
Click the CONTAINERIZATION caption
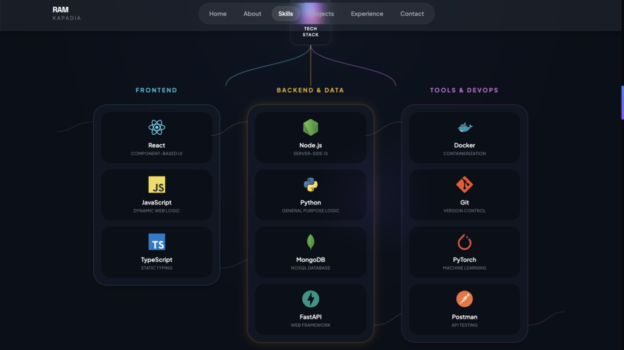[464, 153]
